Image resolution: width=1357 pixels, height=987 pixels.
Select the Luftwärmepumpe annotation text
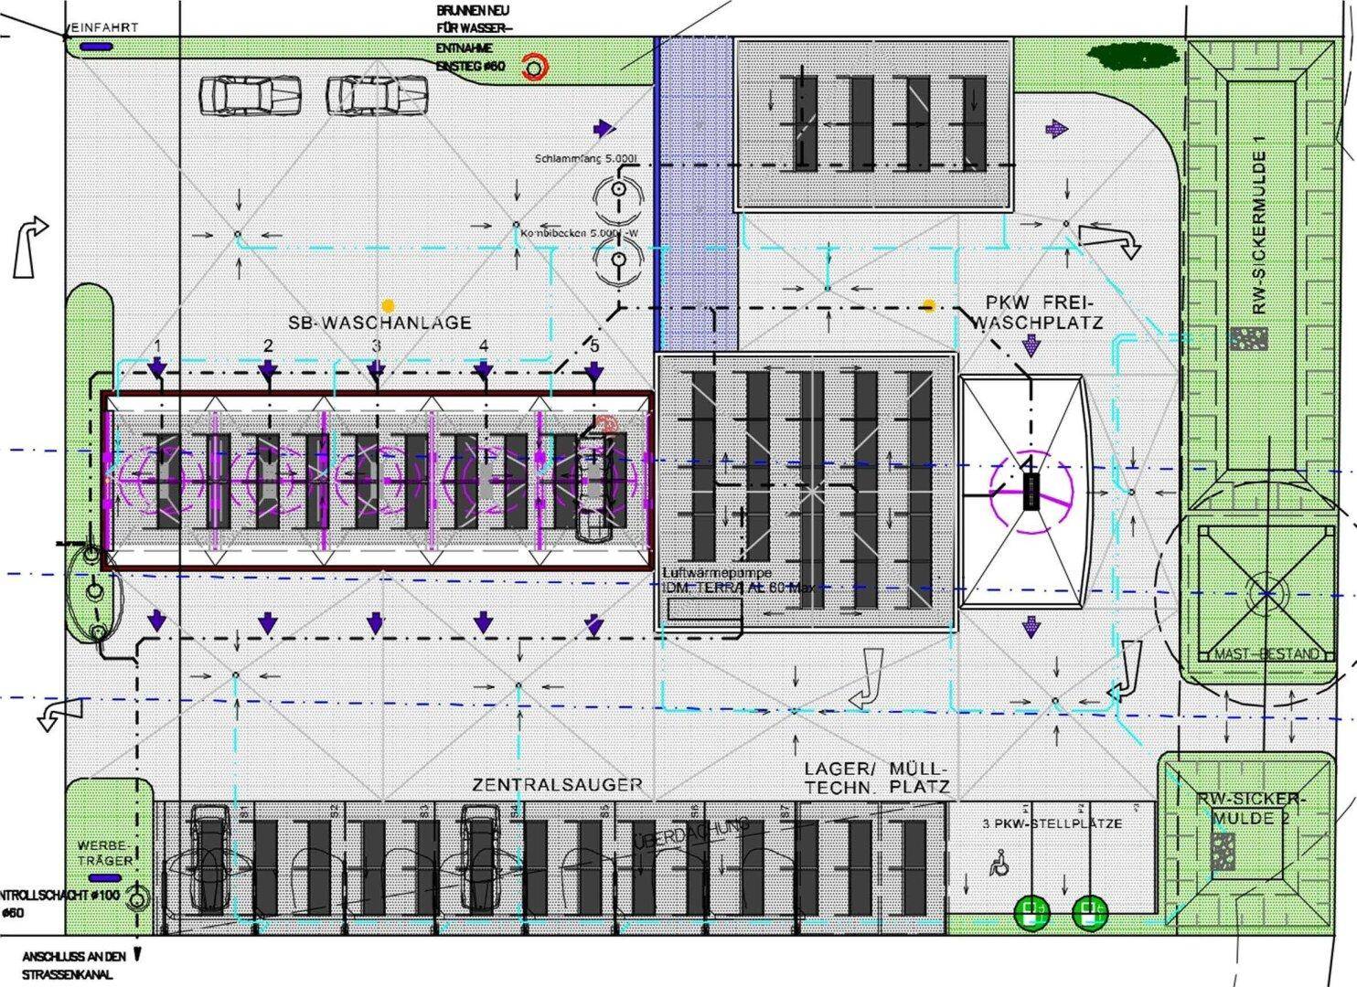point(737,580)
